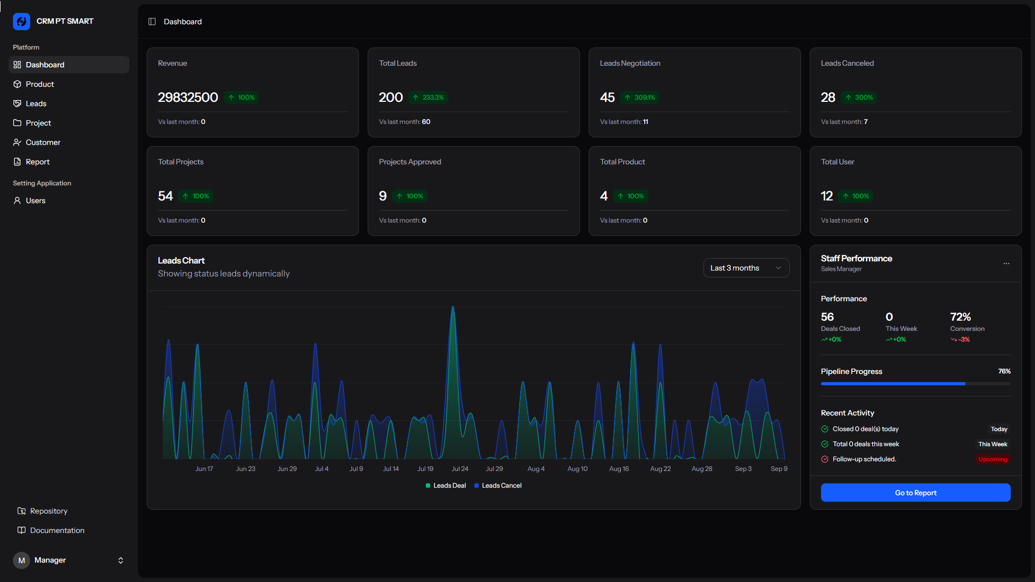Open the Repository link
This screenshot has height=582, width=1035.
tap(69, 511)
